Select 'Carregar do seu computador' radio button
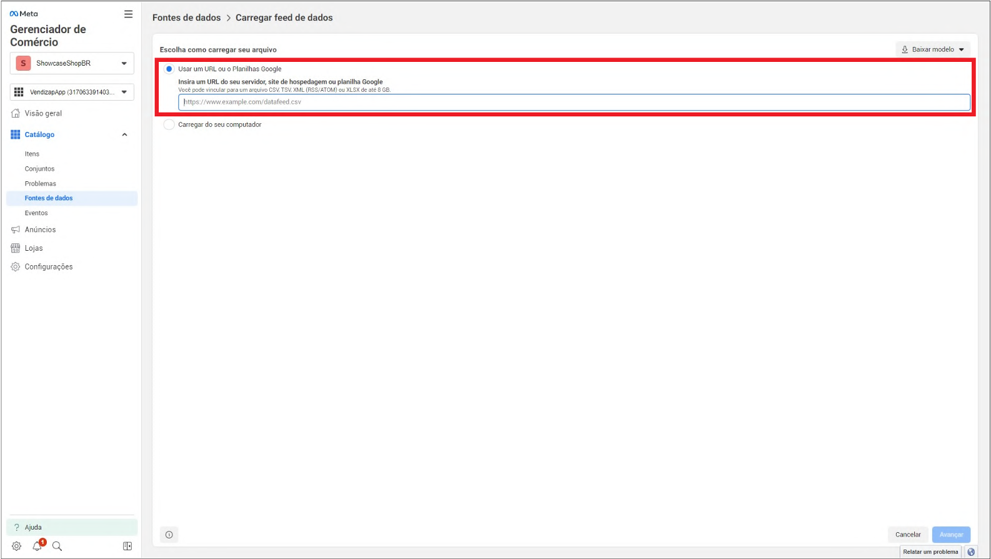Image resolution: width=991 pixels, height=559 pixels. [x=169, y=124]
